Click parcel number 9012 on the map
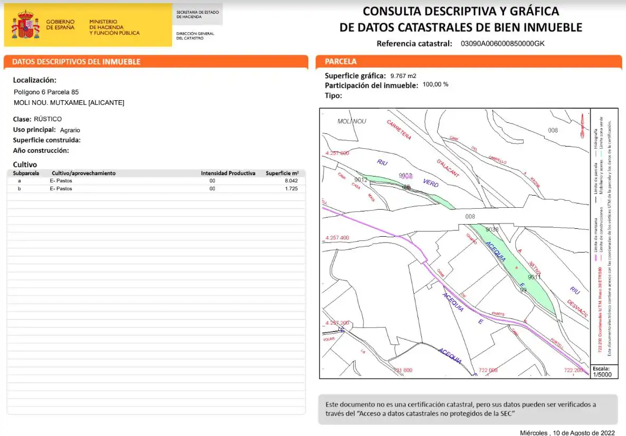626x436 pixels. click(x=361, y=180)
